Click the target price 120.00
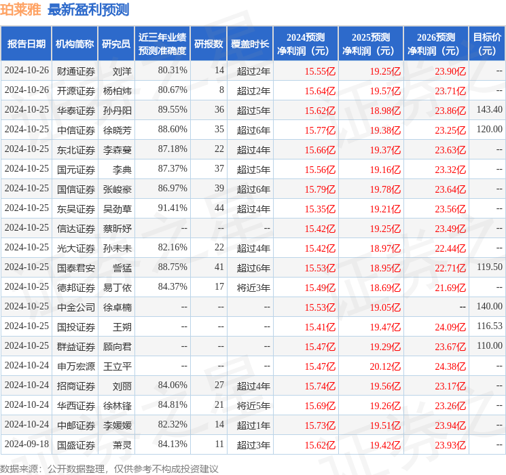 490,130
